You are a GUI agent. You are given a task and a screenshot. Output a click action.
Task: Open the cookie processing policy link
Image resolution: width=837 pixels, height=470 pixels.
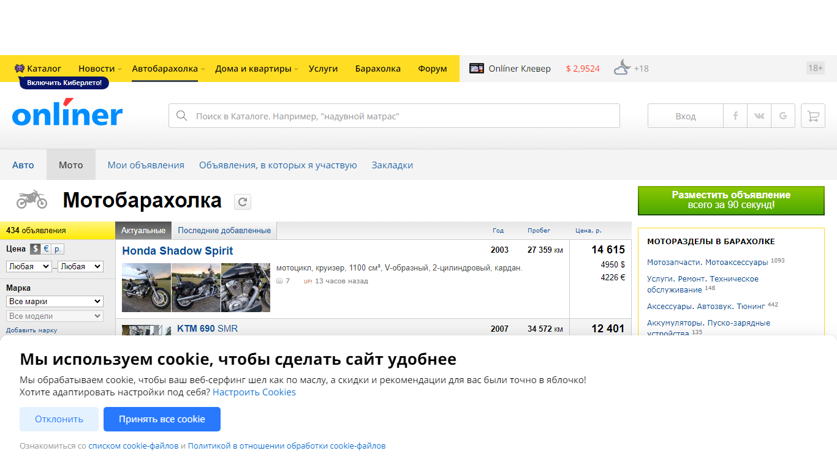tap(287, 446)
